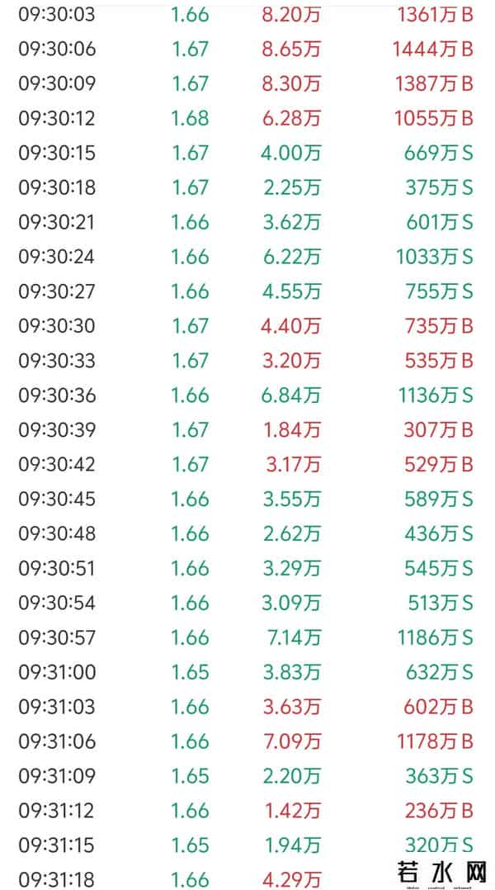Viewport: 495px width, 890px height.
Task: Click the 6.84万 volume entry
Action: pos(290,395)
